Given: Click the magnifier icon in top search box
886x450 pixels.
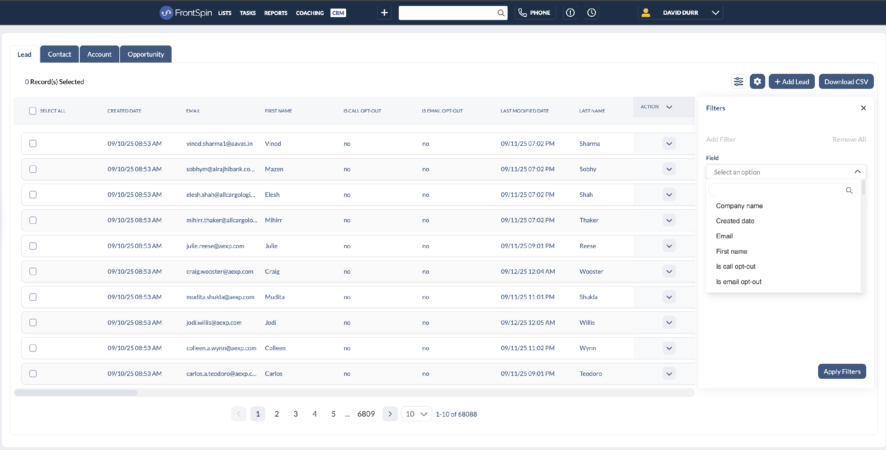Looking at the screenshot, I should tap(501, 13).
